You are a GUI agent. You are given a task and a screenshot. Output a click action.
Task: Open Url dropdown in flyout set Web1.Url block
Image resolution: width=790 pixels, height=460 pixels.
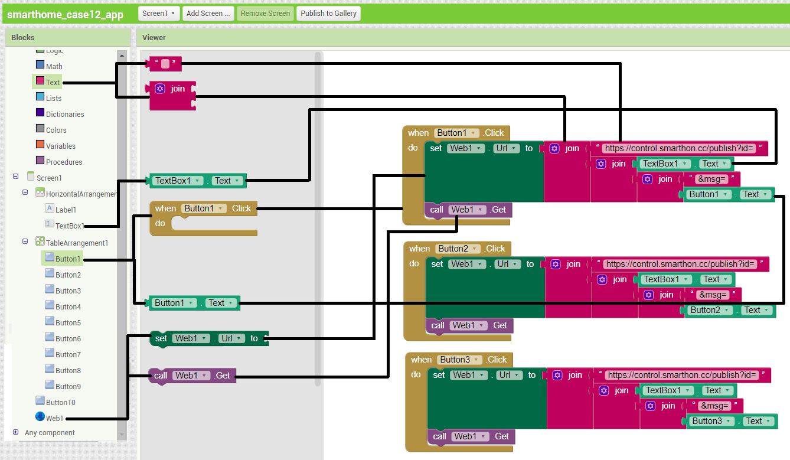click(x=231, y=338)
